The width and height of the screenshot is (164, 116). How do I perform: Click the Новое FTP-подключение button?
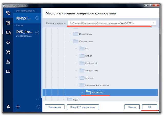(x=83, y=107)
